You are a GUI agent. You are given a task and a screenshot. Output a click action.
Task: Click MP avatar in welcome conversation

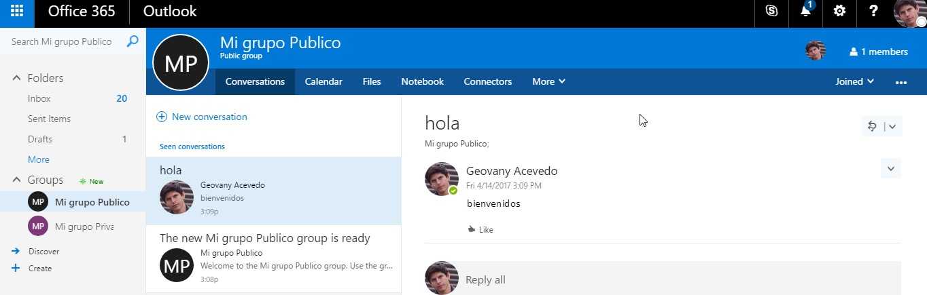(x=177, y=265)
